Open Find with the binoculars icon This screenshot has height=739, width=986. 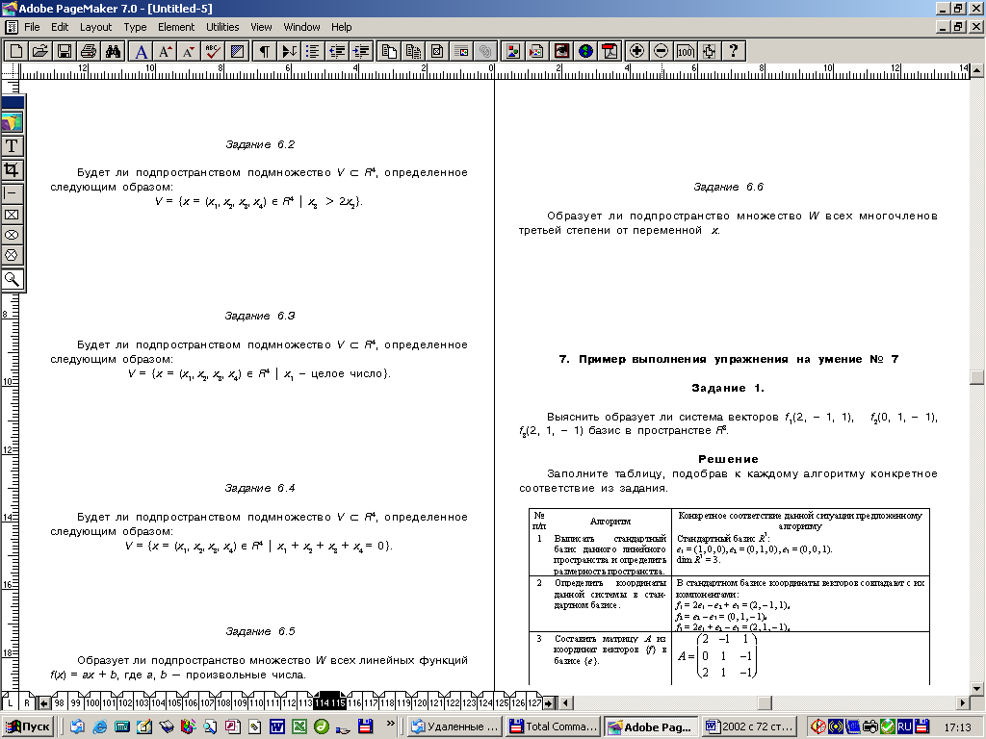pyautogui.click(x=114, y=51)
